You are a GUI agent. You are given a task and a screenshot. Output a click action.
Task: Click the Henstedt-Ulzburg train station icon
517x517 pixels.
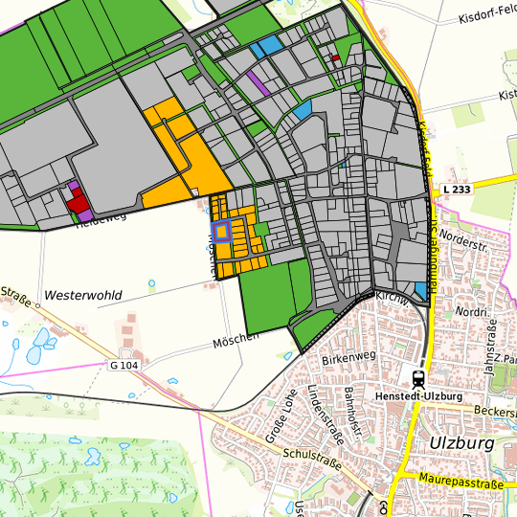pyautogui.click(x=418, y=379)
